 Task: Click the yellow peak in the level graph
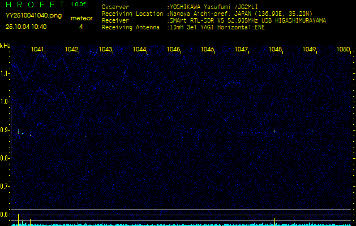point(19,220)
